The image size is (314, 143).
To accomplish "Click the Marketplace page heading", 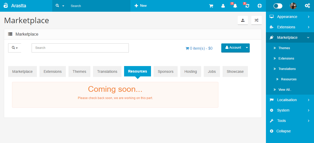I will pyautogui.click(x=26, y=20).
